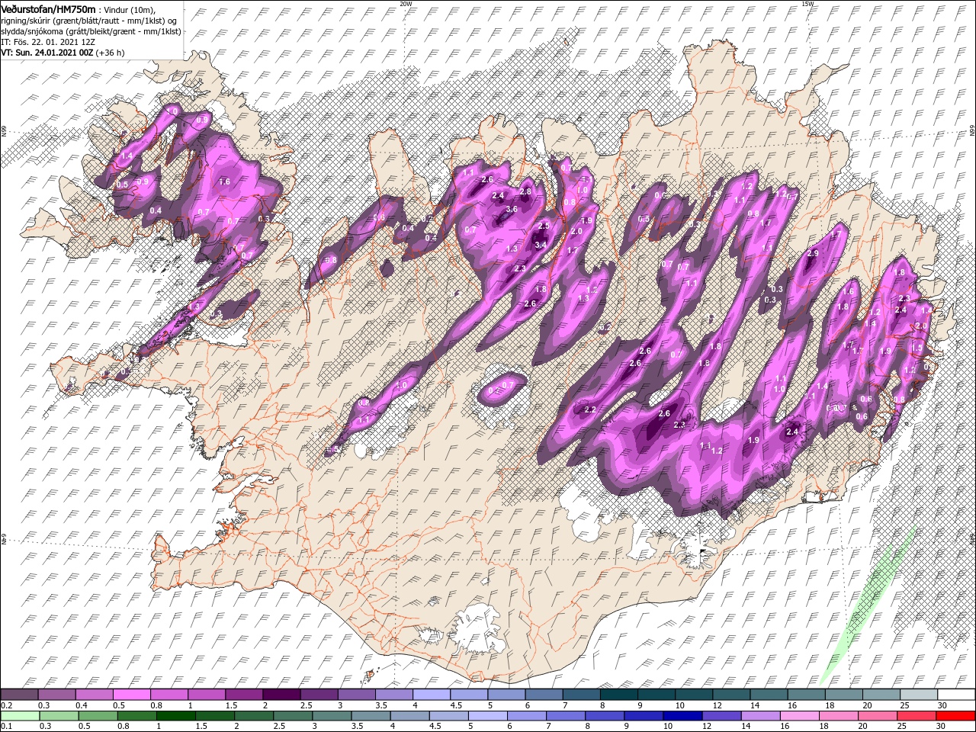Click the '2.2' snowfall value on map
The image size is (976, 732).
click(589, 410)
